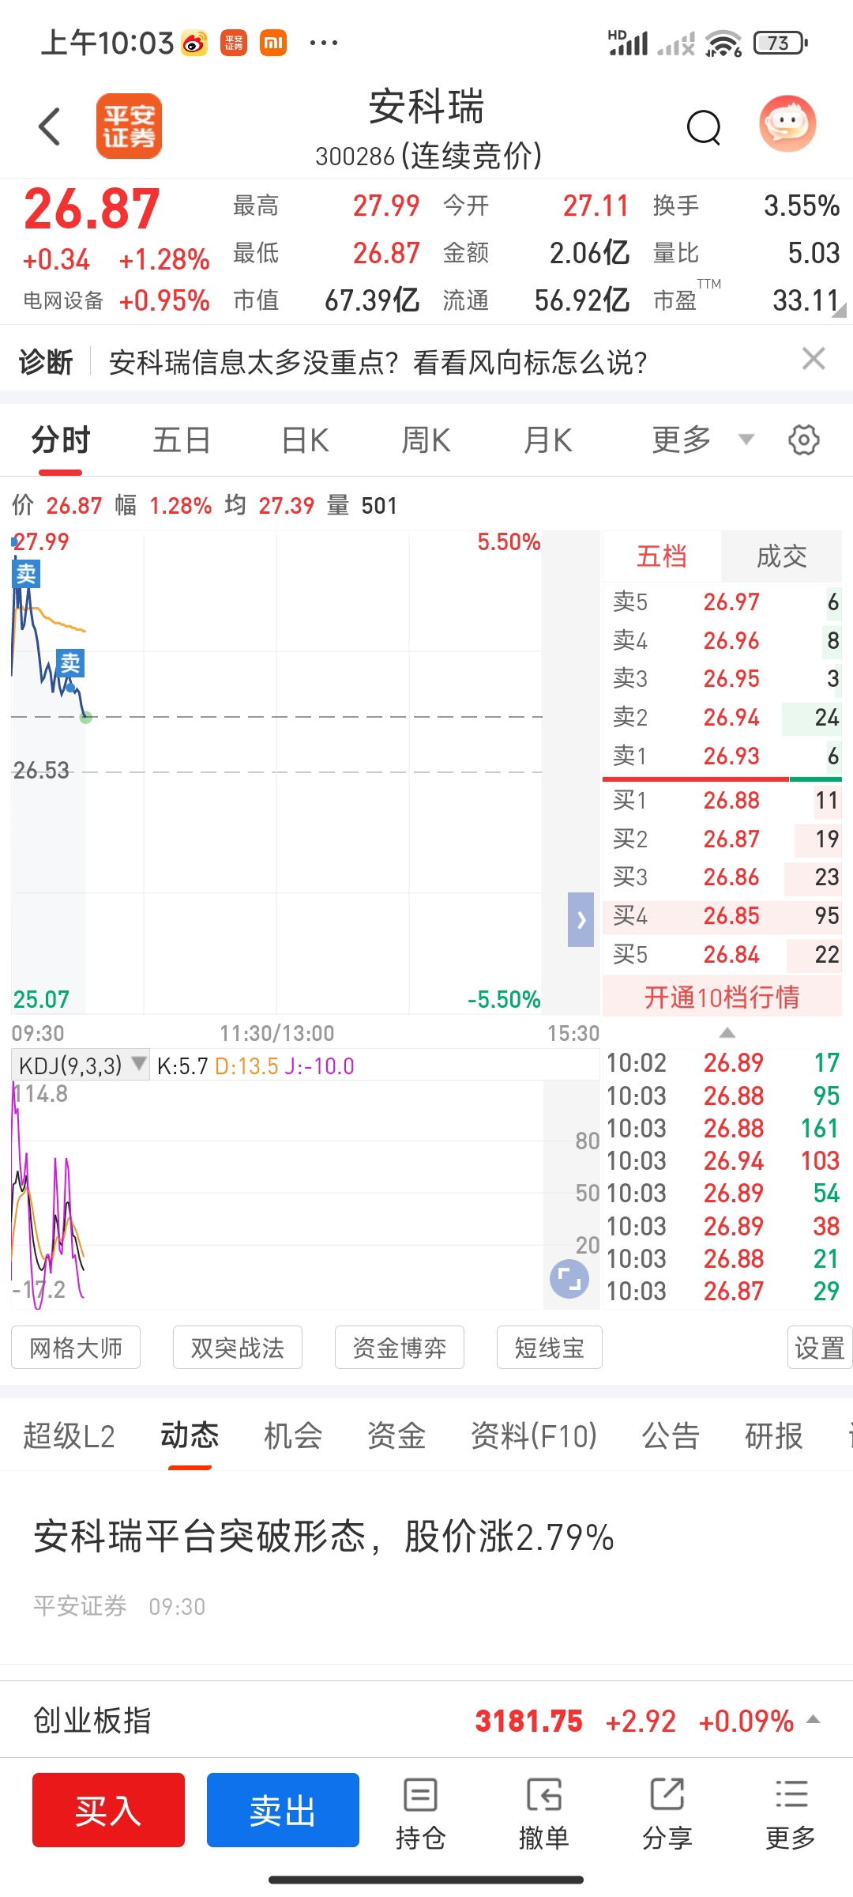Switch to 分时 chart tab
The width and height of the screenshot is (853, 1897).
tap(61, 440)
